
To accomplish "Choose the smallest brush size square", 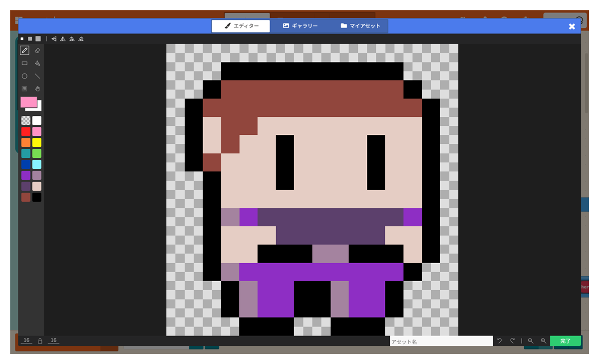I will 22,38.
